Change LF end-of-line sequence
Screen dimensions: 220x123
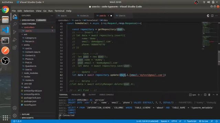pyautogui.click(x=180, y=121)
